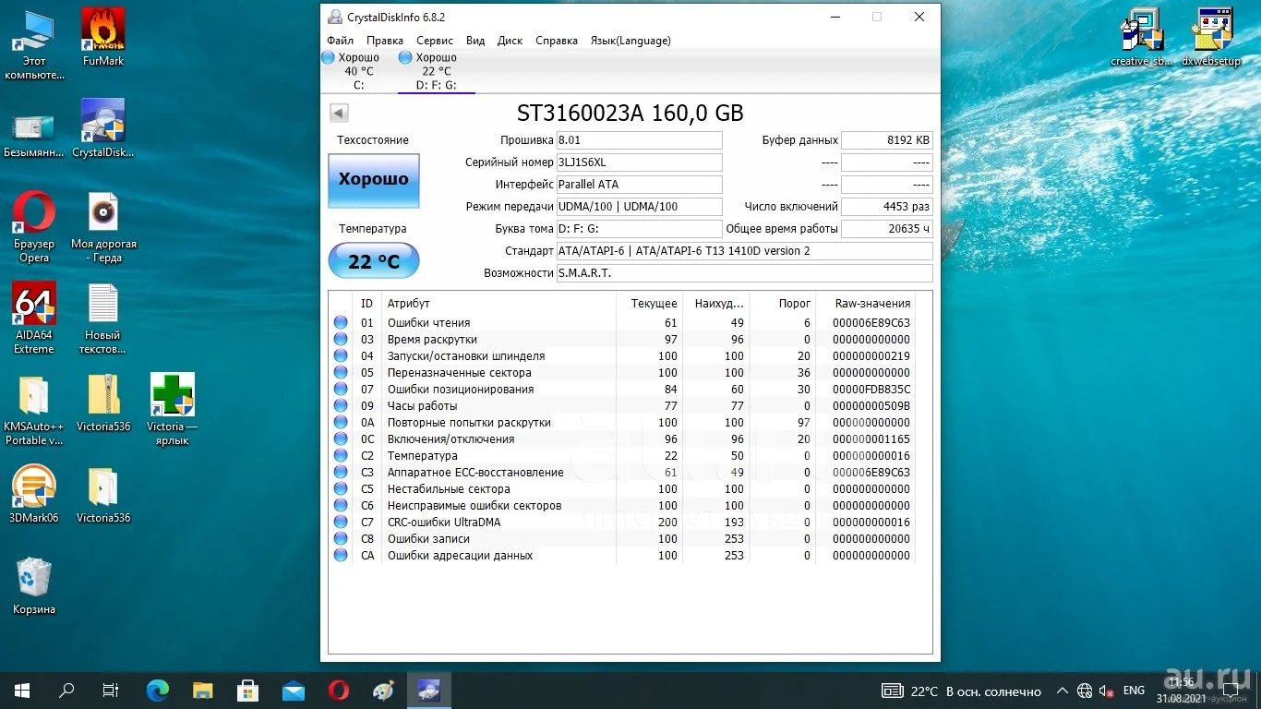This screenshot has width=1261, height=709.
Task: Open Microsoft Edge from the taskbar
Action: (158, 690)
